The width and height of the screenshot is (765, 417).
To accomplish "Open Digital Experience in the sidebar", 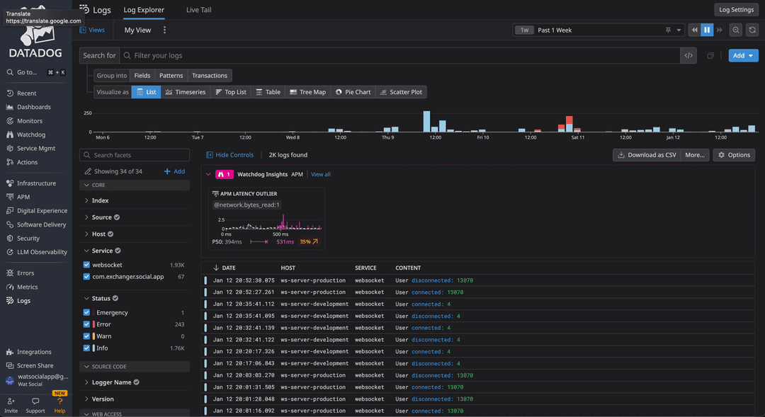I will [37, 211].
